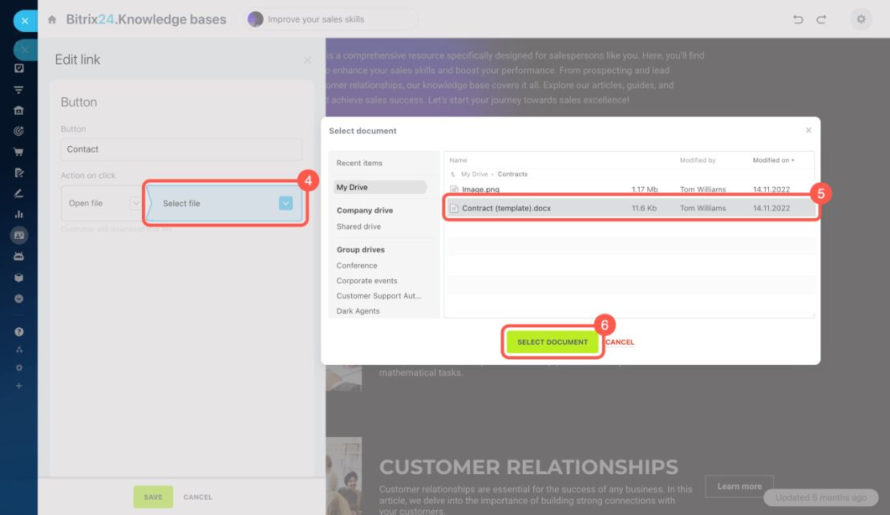Click the sitemap structure icon in the sidebar

[18, 350]
